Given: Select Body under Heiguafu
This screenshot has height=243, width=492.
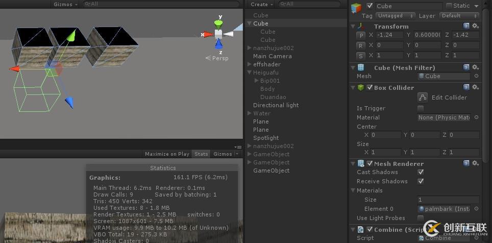Looking at the screenshot, I should click(x=267, y=88).
